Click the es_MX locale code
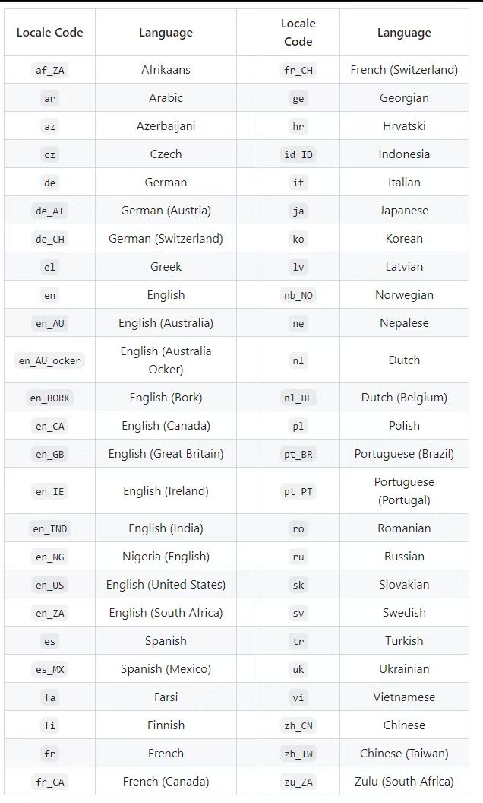 click(50, 669)
